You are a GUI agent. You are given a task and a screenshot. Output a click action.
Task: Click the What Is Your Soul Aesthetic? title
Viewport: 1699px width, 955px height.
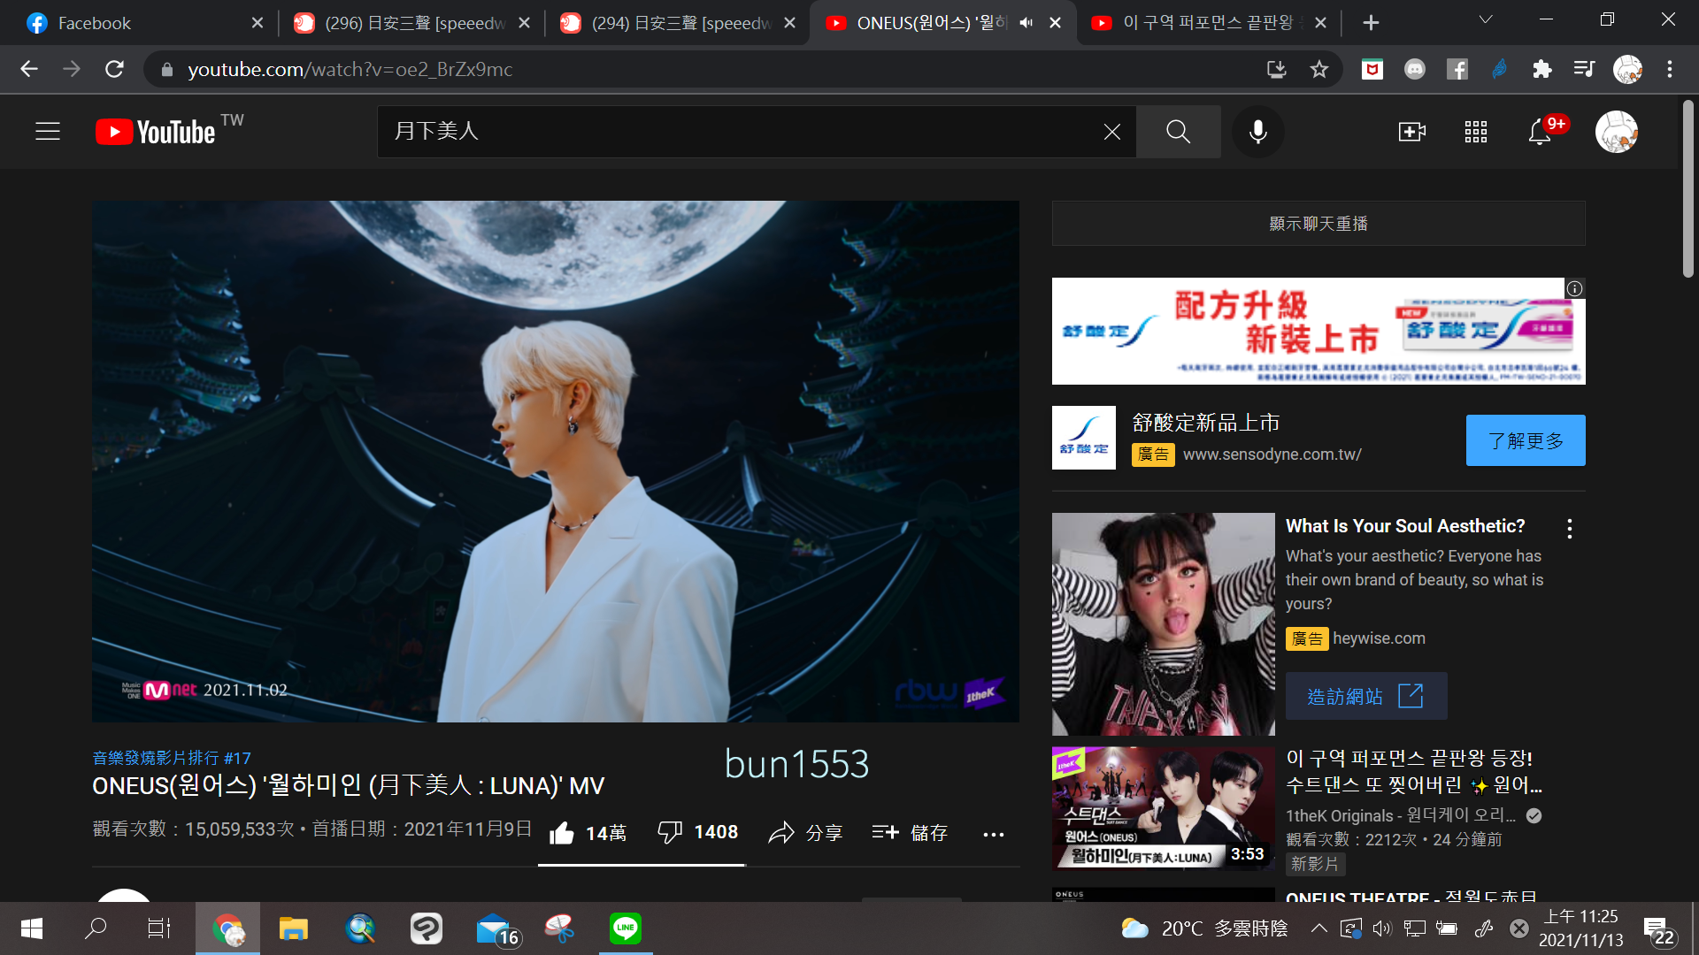click(1405, 526)
